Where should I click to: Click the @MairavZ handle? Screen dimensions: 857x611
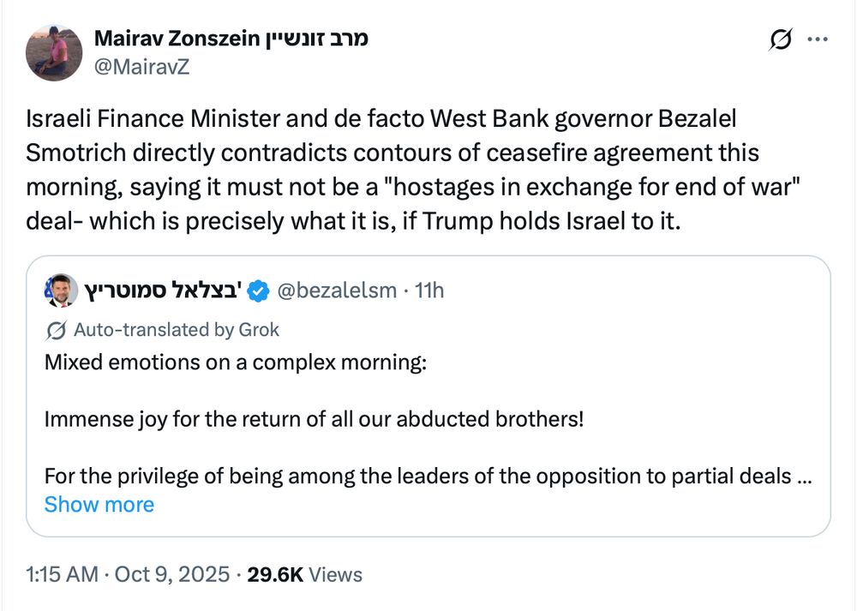(x=141, y=66)
